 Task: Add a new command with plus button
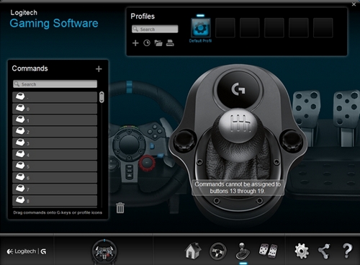[x=99, y=69]
